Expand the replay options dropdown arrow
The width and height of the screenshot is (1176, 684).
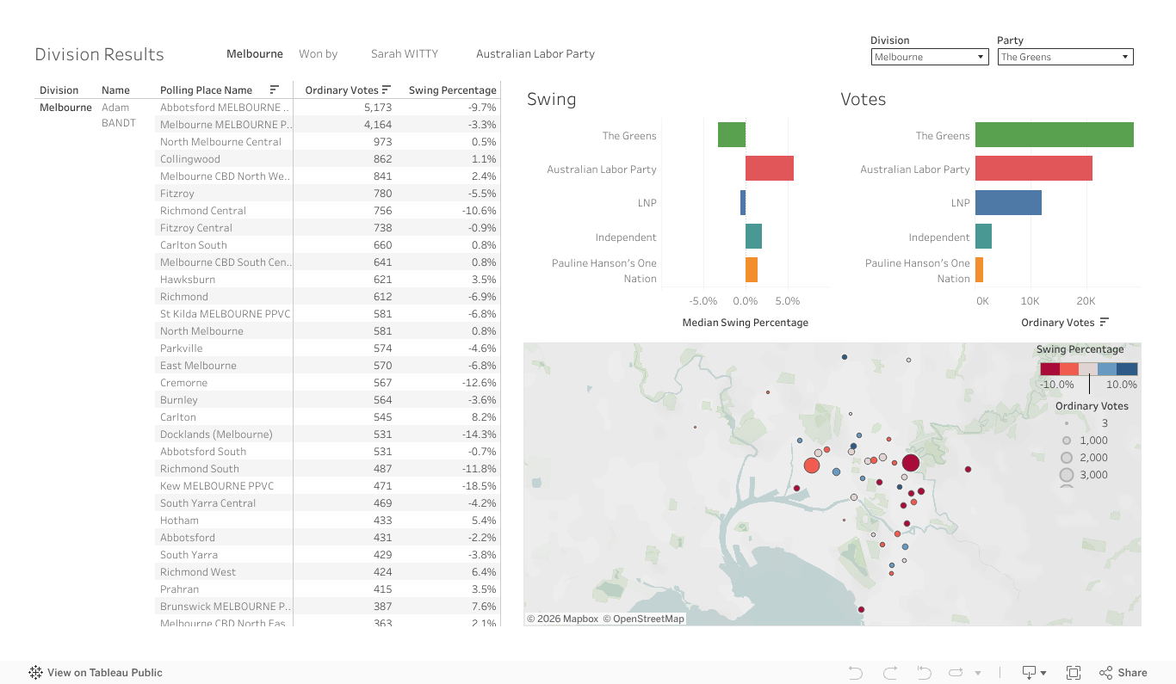978,674
